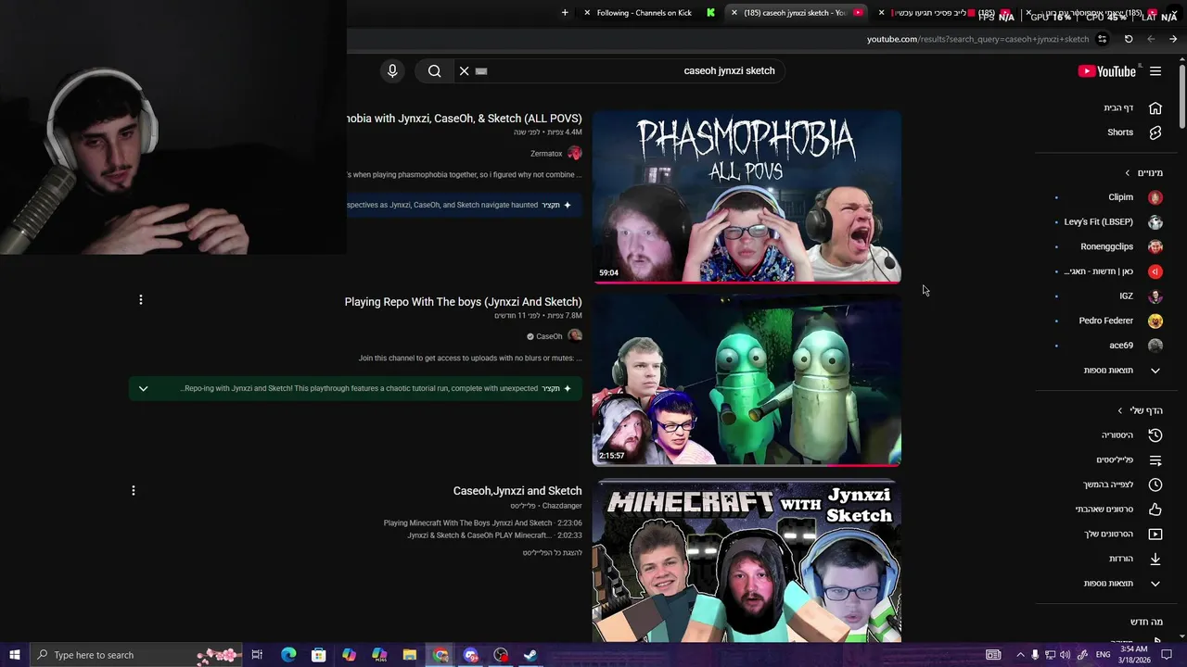Click the browser address bar URL

[x=978, y=39]
